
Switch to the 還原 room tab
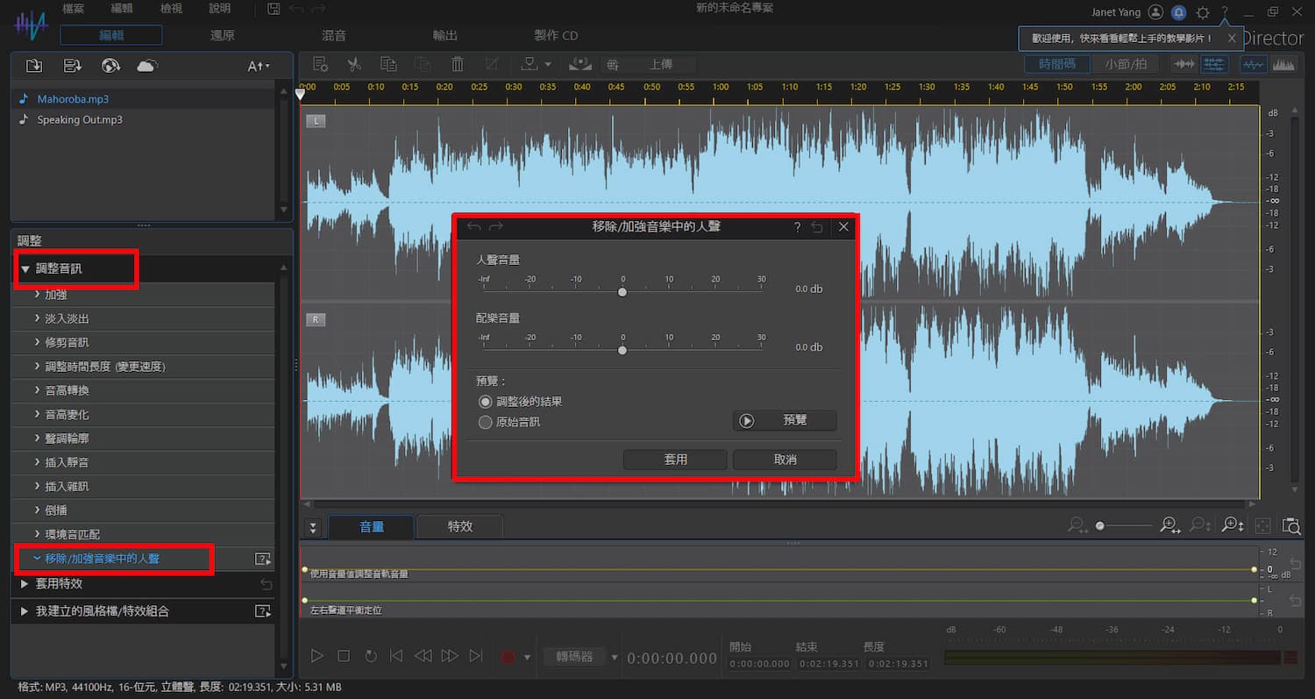[x=223, y=35]
